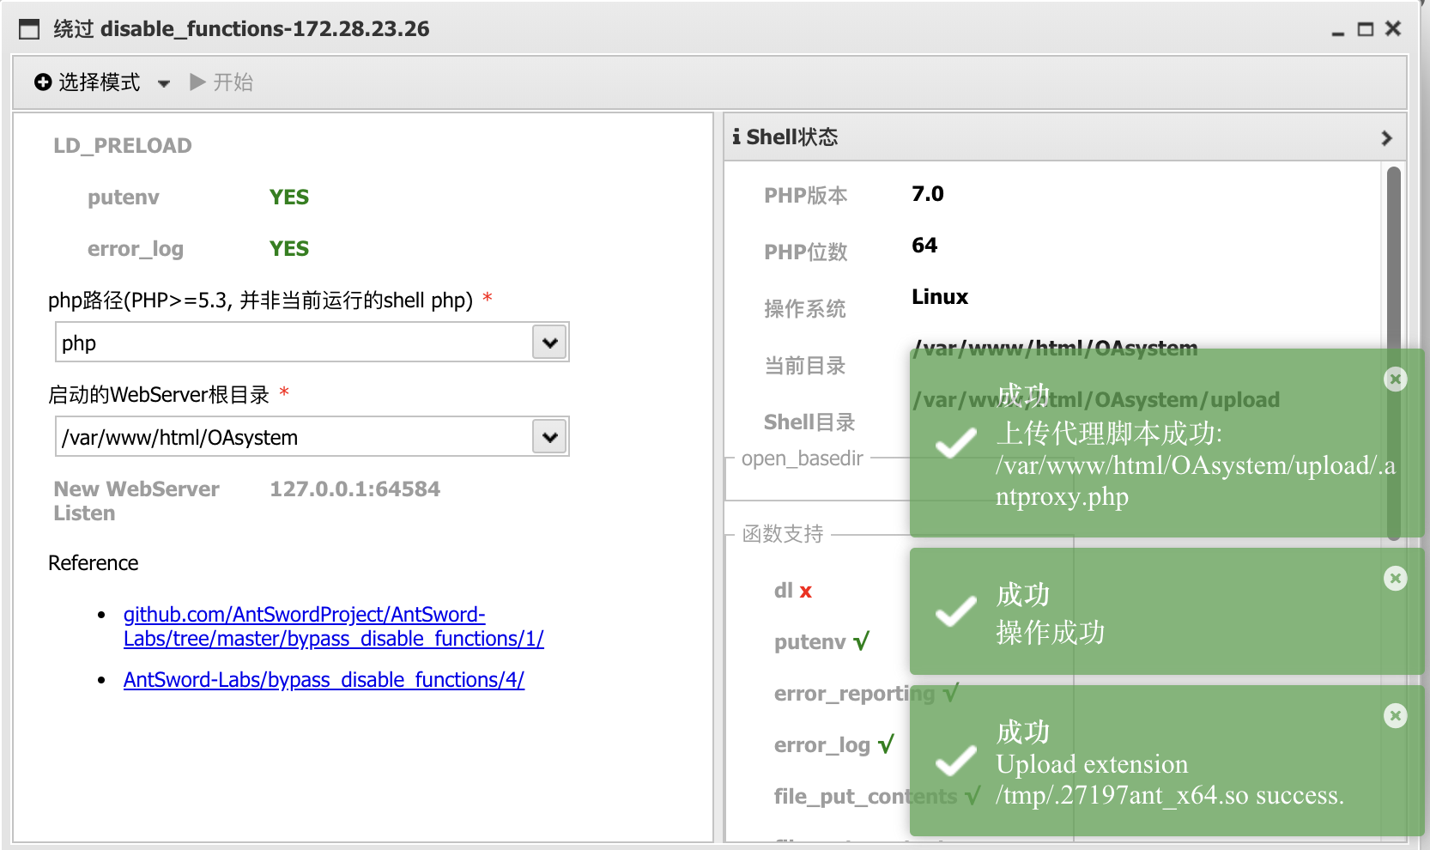The height and width of the screenshot is (850, 1430).
Task: Click the dl function unsupported x mark
Action: tap(806, 592)
